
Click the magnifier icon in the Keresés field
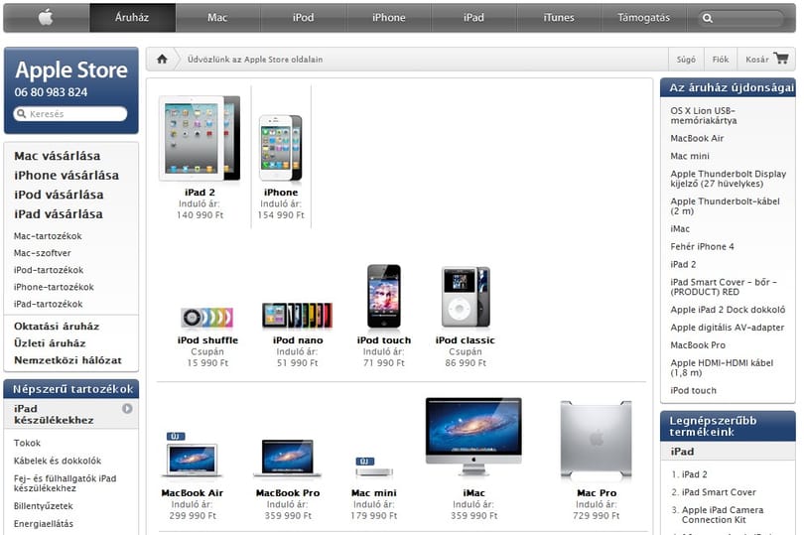point(21,113)
